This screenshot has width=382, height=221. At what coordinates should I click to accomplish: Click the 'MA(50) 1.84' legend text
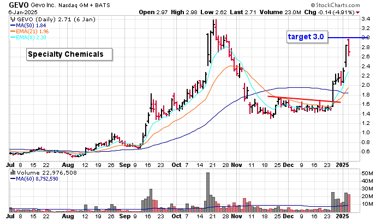click(x=31, y=25)
